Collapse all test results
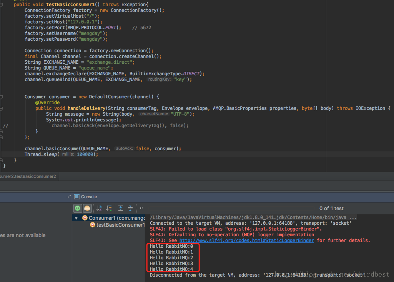The height and width of the screenshot is (282, 394). click(x=130, y=208)
